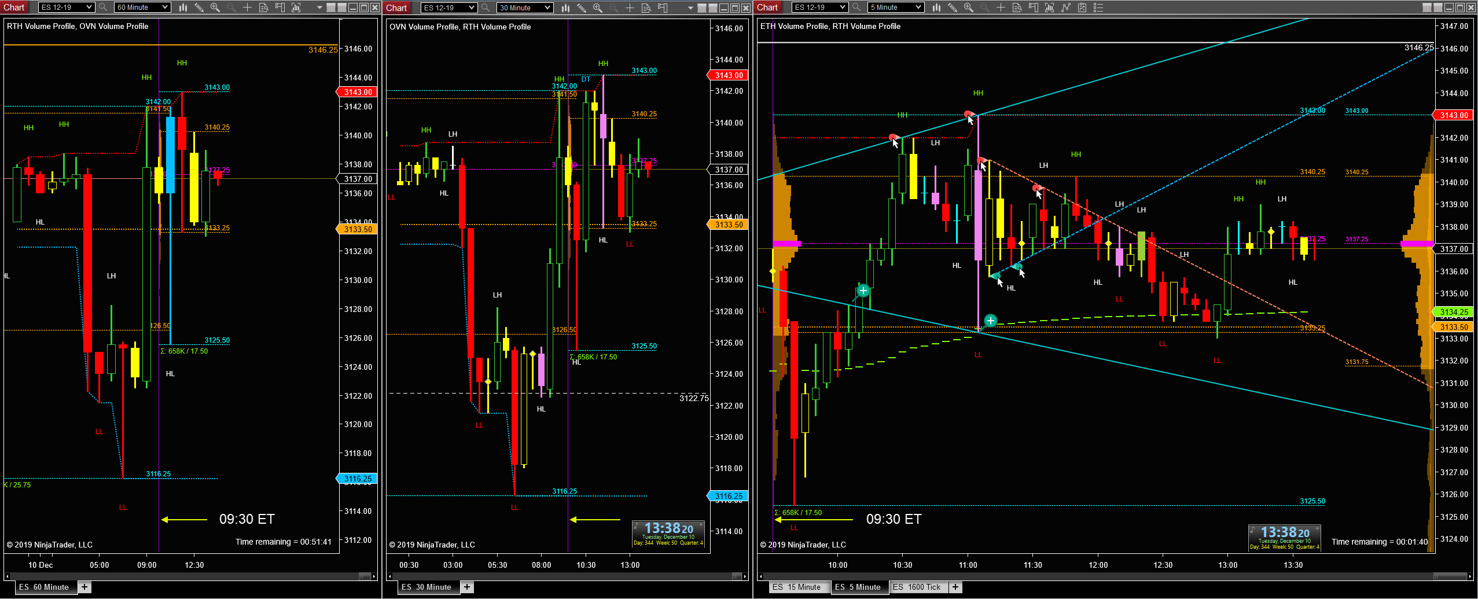
Task: Zoom out on the 30 Minute chart
Action: pos(613,8)
